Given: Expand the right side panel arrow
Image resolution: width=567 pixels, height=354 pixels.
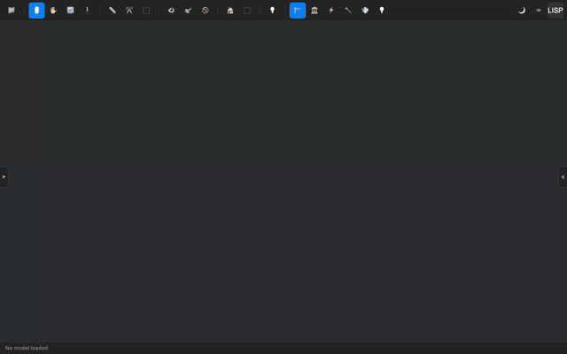Looking at the screenshot, I should [x=563, y=177].
